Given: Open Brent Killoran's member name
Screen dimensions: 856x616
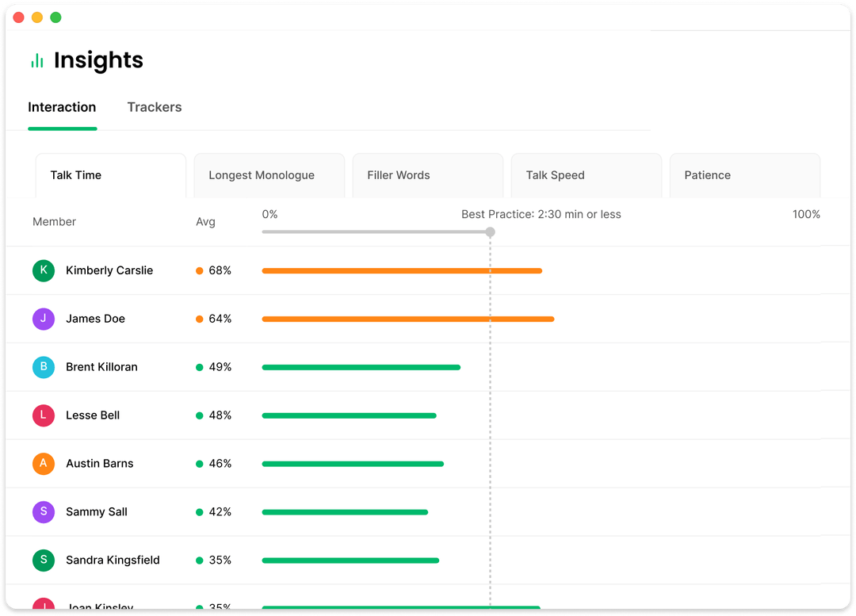Looking at the screenshot, I should [101, 367].
